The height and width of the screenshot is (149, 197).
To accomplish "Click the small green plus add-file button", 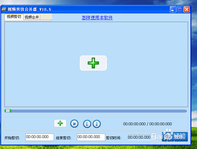I will [x=60, y=123].
